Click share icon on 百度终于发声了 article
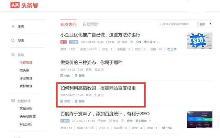The height and width of the screenshot is (138, 220). click(164, 128)
